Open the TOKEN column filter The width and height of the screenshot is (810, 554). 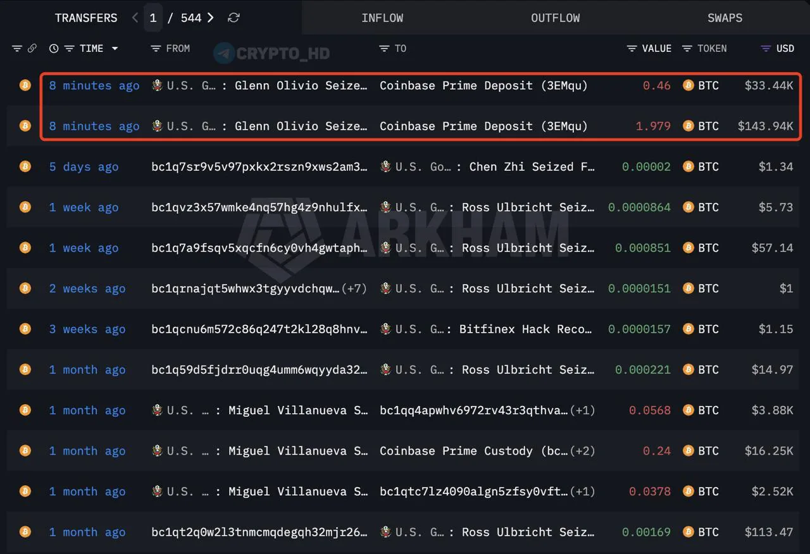click(687, 49)
